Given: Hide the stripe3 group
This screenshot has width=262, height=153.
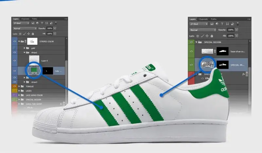Looking at the screenshot, I should coord(14,82).
